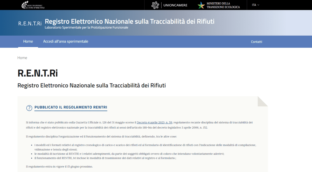Switch to the Home navigation tab

point(28,41)
